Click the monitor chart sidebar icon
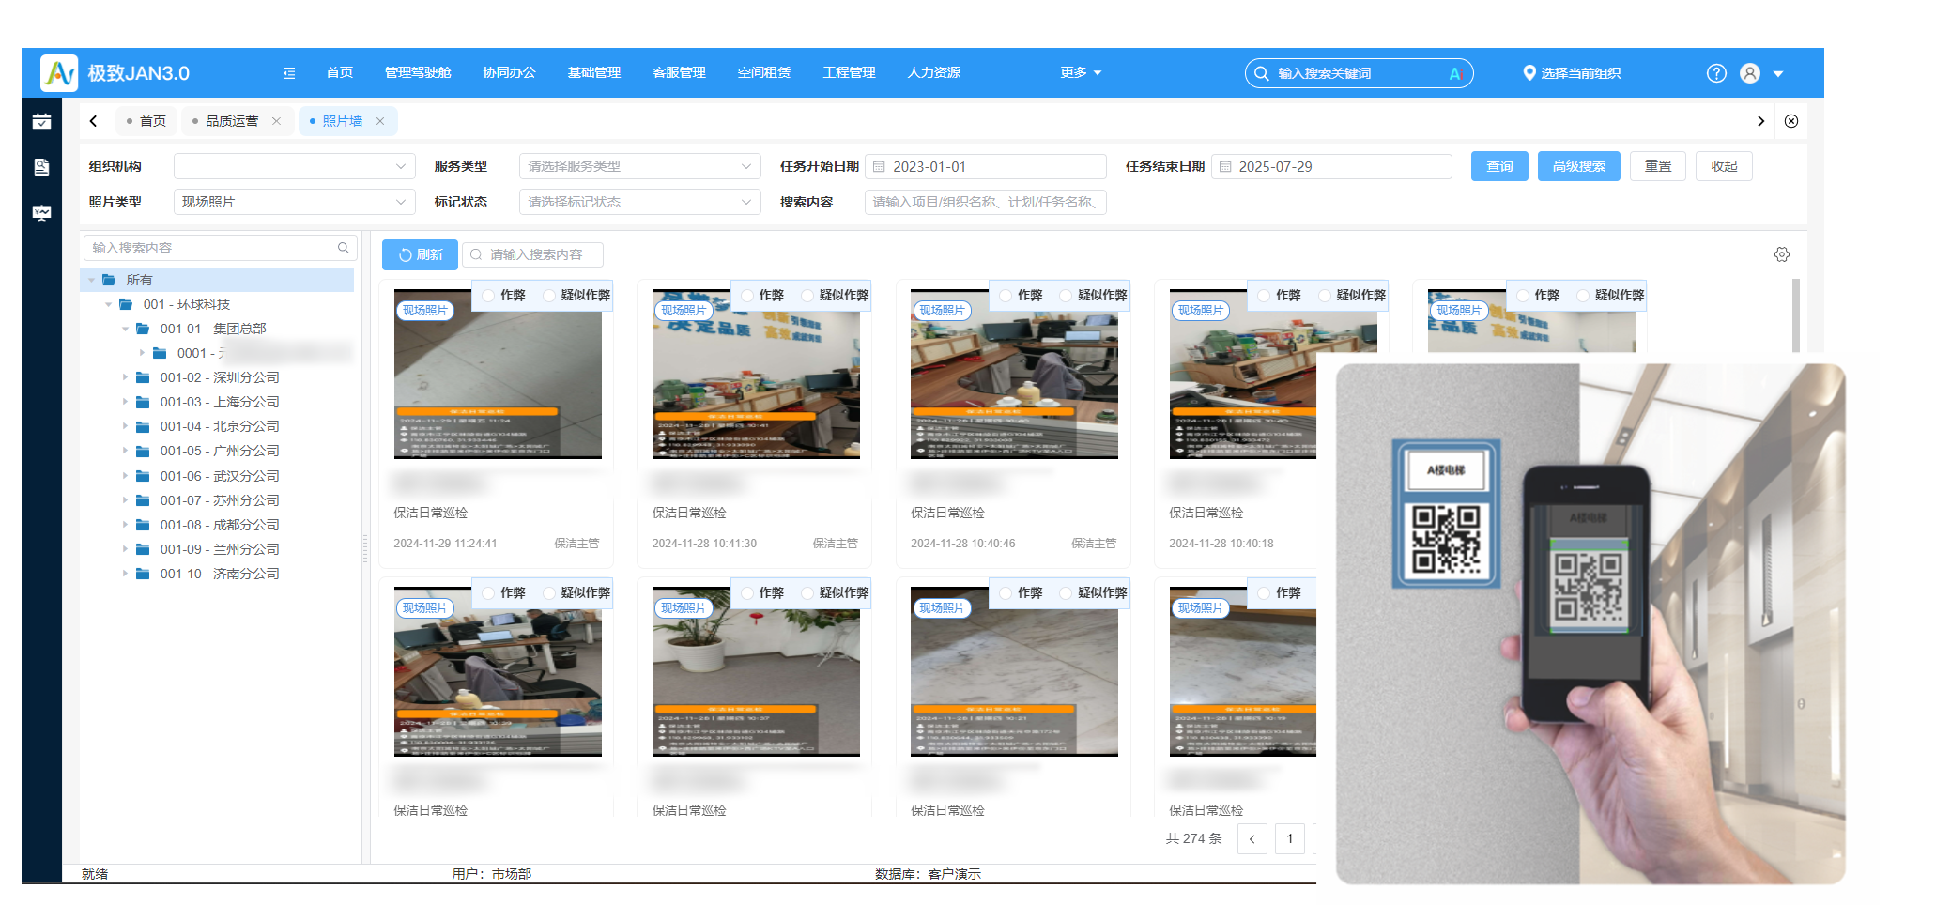 coord(41,213)
